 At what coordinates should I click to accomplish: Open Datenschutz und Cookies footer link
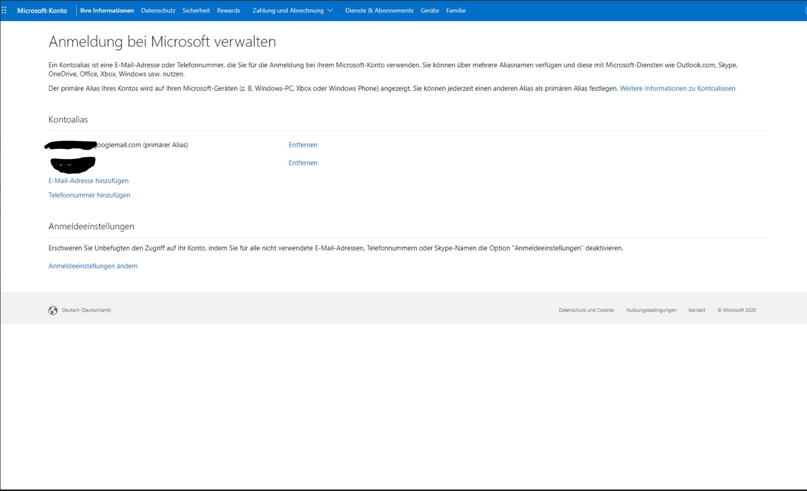(x=586, y=310)
